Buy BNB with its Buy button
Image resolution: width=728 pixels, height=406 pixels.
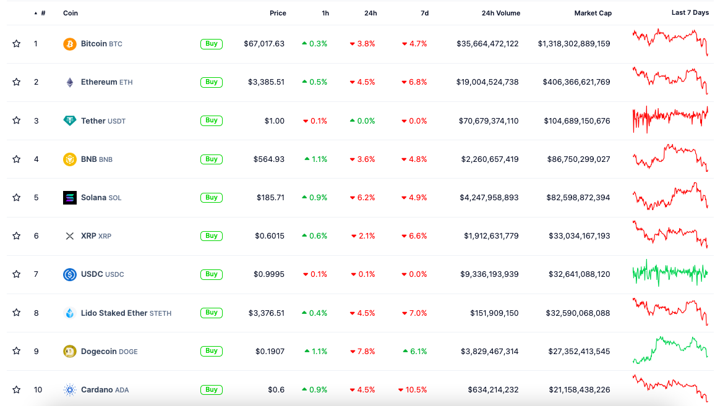click(212, 159)
